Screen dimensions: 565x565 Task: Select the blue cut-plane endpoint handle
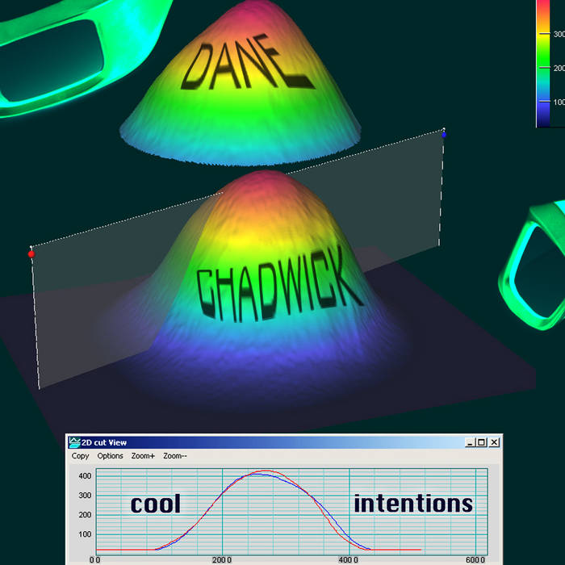(443, 133)
